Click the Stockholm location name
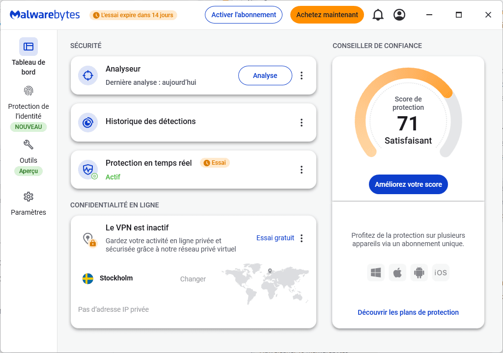503x353 pixels. coord(116,278)
